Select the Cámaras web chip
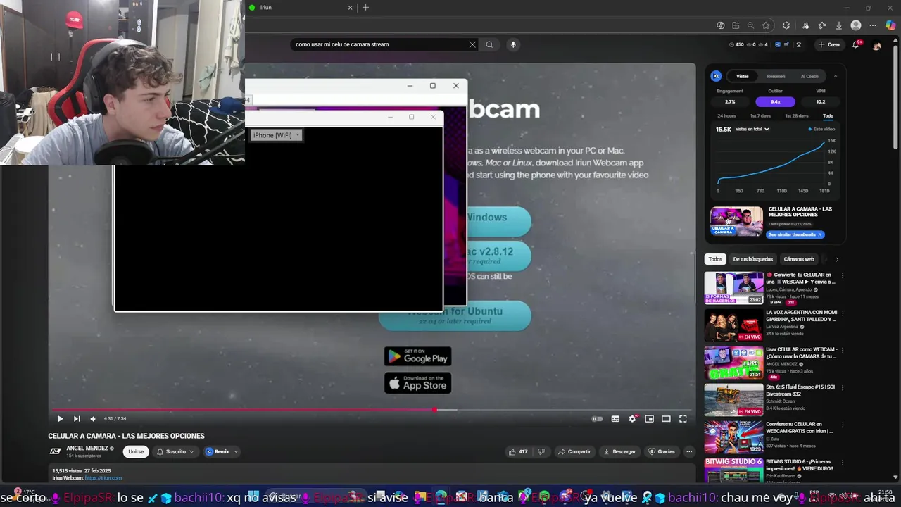 click(x=799, y=259)
